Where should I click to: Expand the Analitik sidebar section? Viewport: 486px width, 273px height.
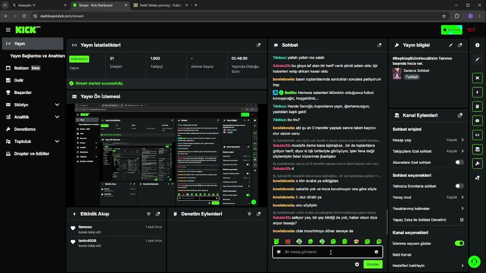pyautogui.click(x=57, y=117)
